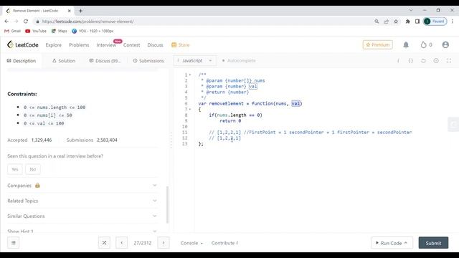Viewport: 459px width, 258px height.
Task: Open the notifications bell
Action: (406, 44)
